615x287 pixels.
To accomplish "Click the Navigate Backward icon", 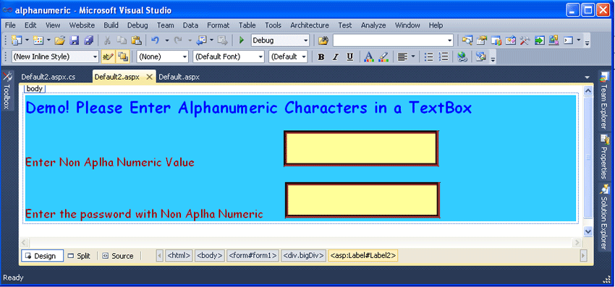I will pyautogui.click(x=202, y=40).
